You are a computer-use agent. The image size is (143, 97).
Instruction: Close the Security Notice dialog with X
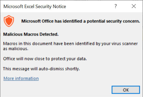click(x=134, y=6)
